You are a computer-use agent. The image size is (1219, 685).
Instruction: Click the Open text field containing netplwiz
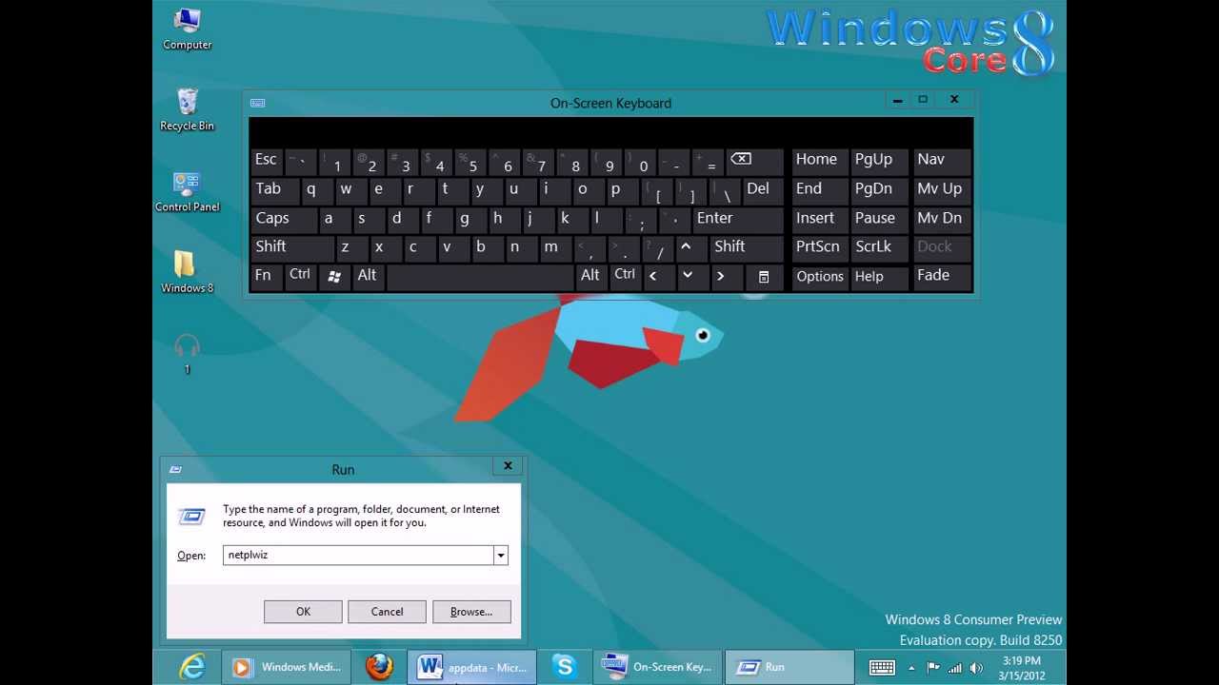pos(358,556)
